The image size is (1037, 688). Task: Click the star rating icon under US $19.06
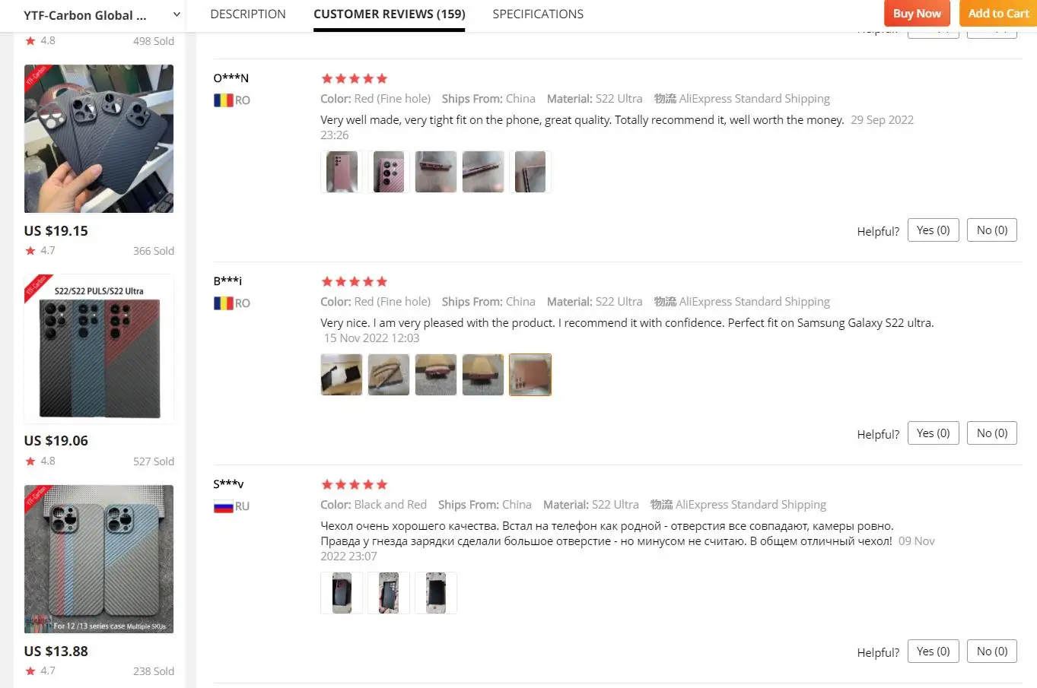click(30, 461)
